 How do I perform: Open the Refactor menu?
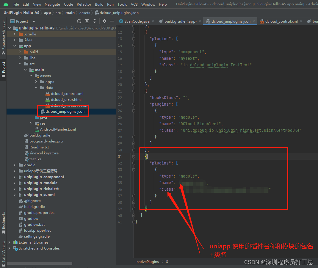[84, 4]
